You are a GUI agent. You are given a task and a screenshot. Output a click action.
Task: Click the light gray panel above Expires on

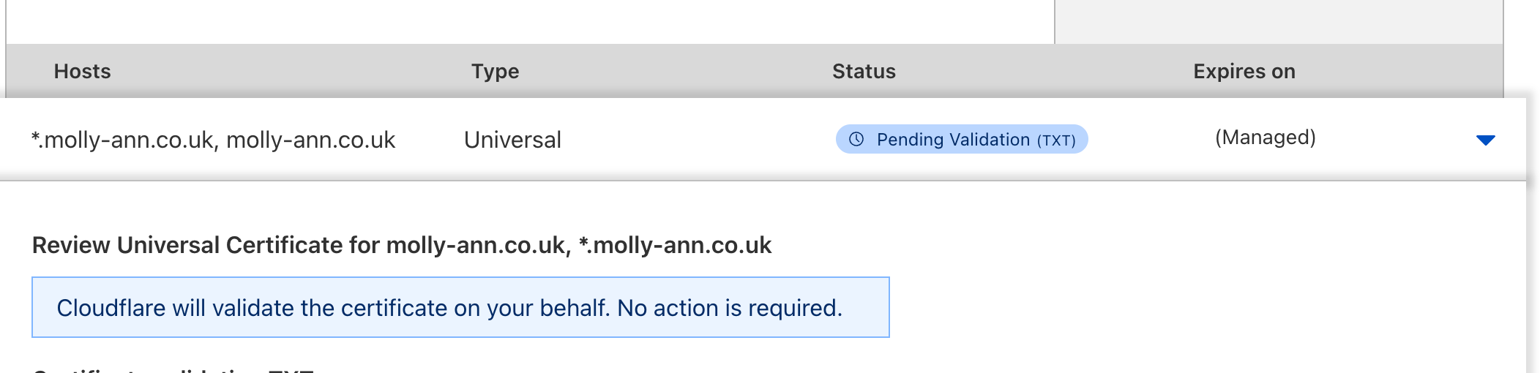pos(1278,20)
